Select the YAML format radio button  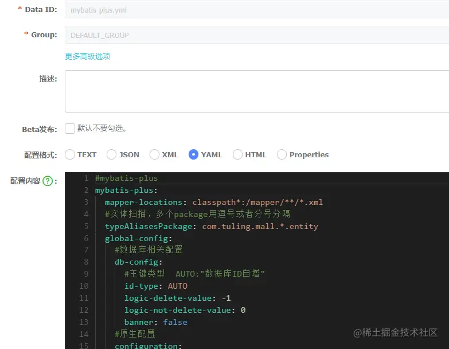(x=193, y=154)
